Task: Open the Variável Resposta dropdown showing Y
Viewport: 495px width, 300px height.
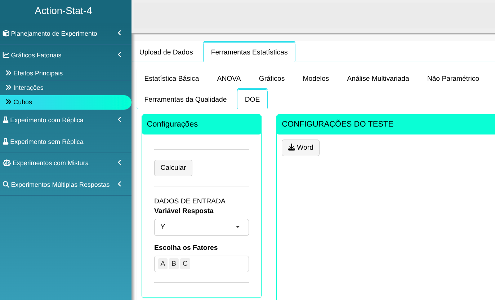Action: pos(201,227)
